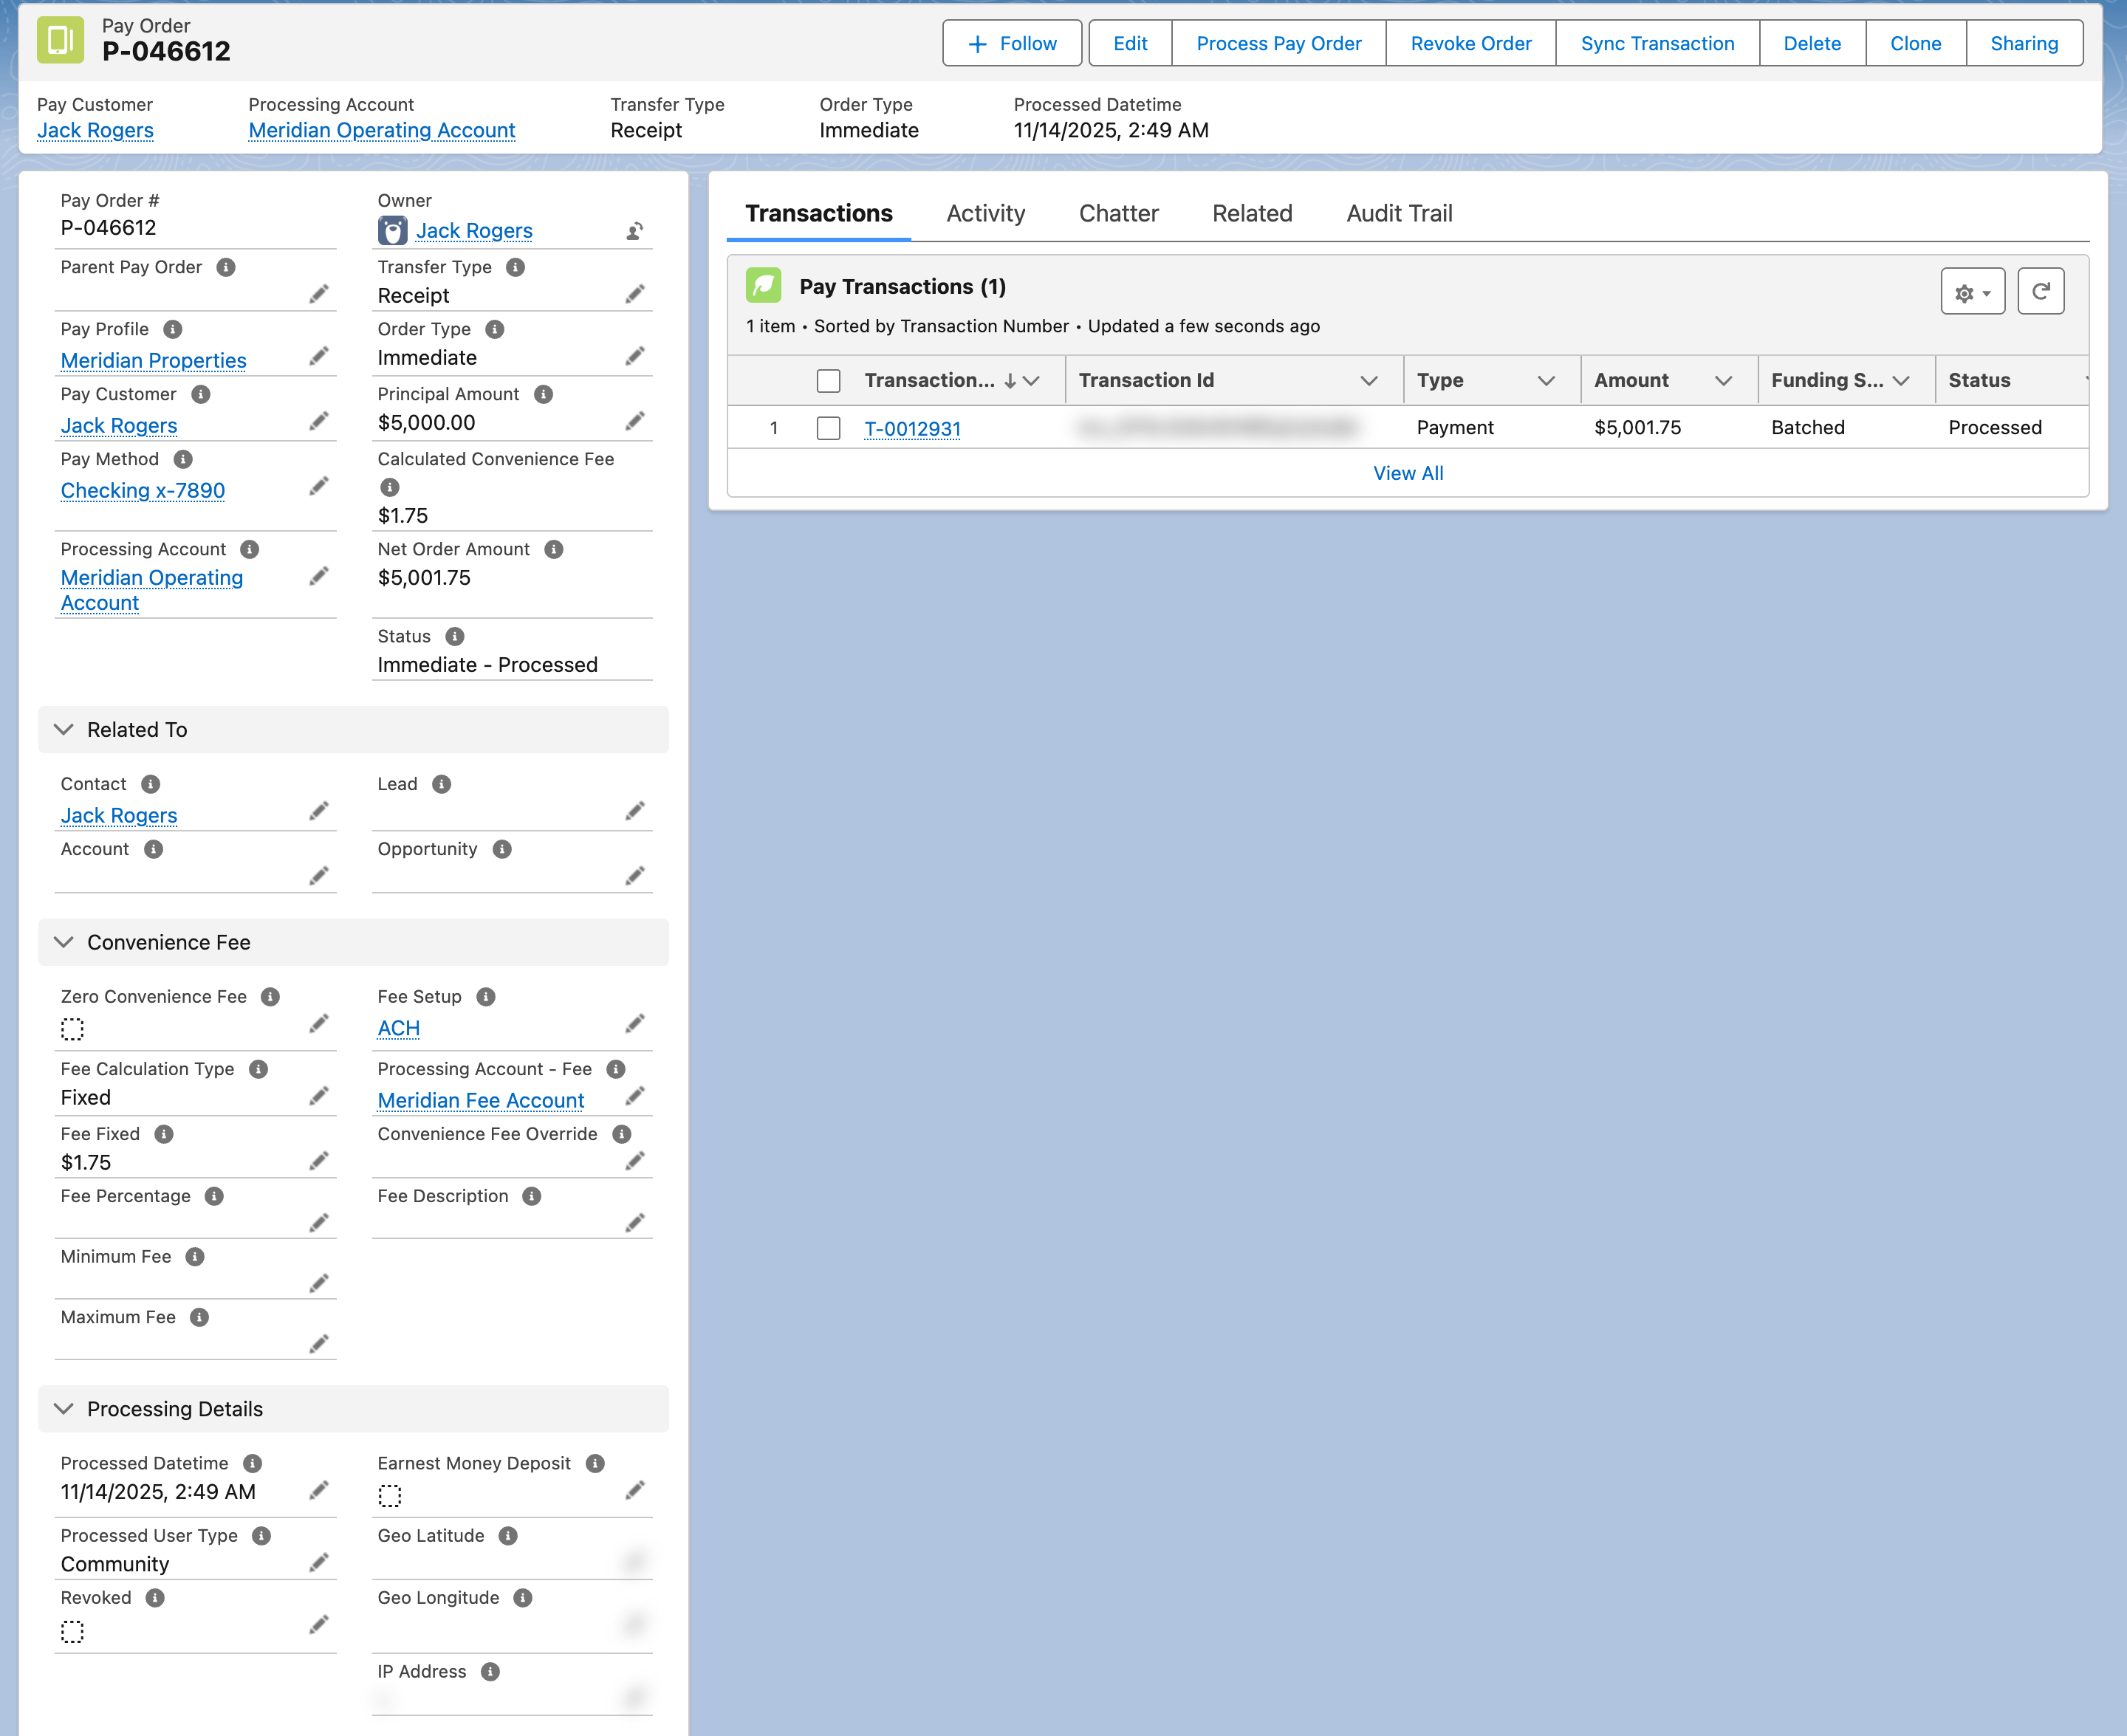The width and height of the screenshot is (2127, 1736).
Task: Open the Type column actions dropdown
Action: point(1546,381)
